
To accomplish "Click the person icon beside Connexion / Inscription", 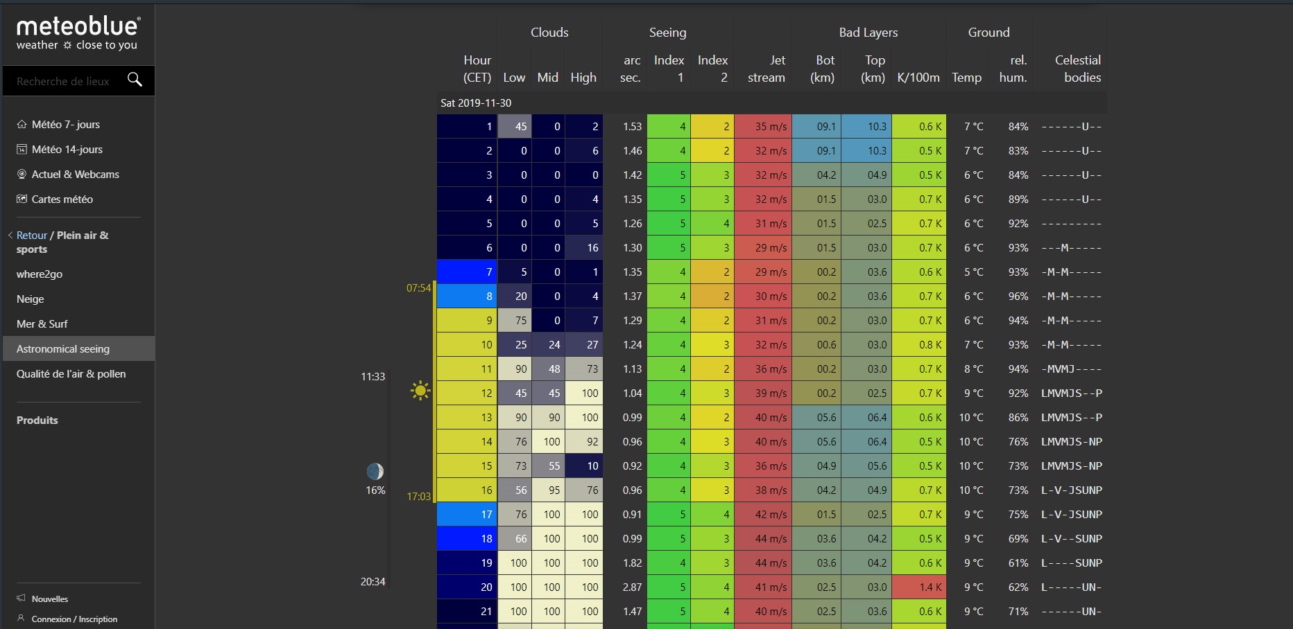I will 21,619.
